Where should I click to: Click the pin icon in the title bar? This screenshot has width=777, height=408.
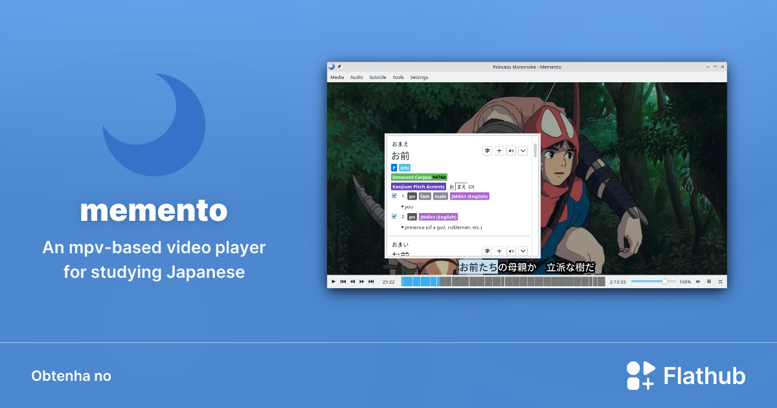339,66
